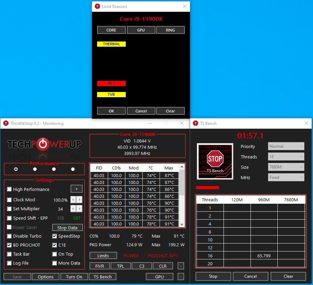
Task: Open the MHz dropdown showing Fixed
Action: (286, 177)
